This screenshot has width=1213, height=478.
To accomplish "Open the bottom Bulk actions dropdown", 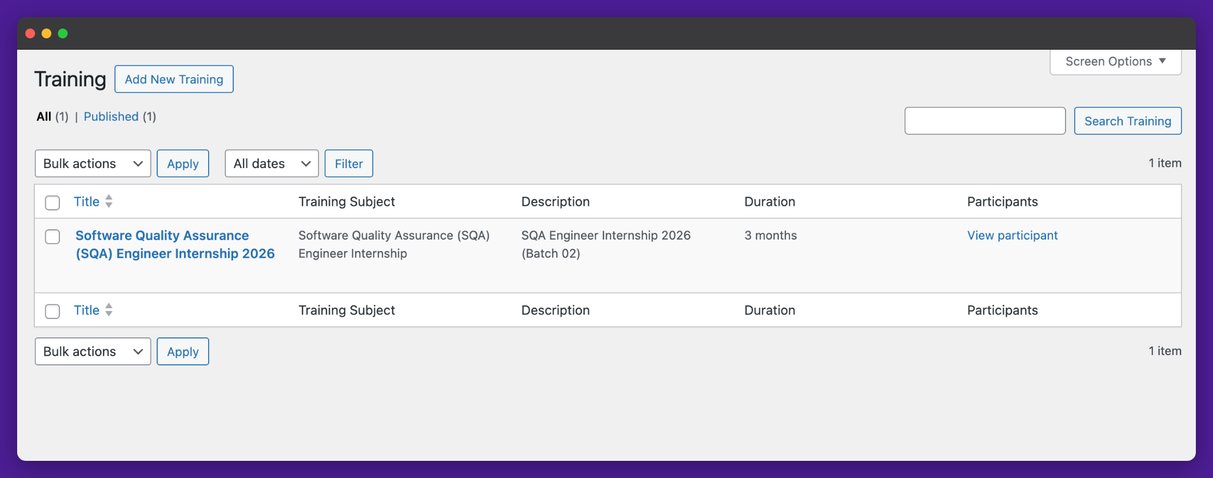I will 93,352.
